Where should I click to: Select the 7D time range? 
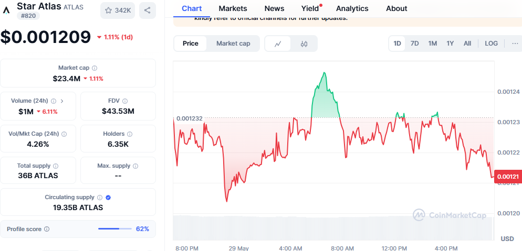coord(414,43)
